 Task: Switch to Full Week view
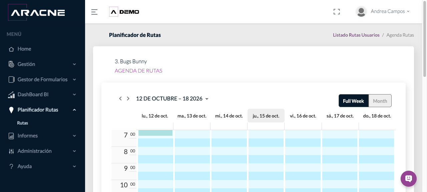(x=354, y=101)
